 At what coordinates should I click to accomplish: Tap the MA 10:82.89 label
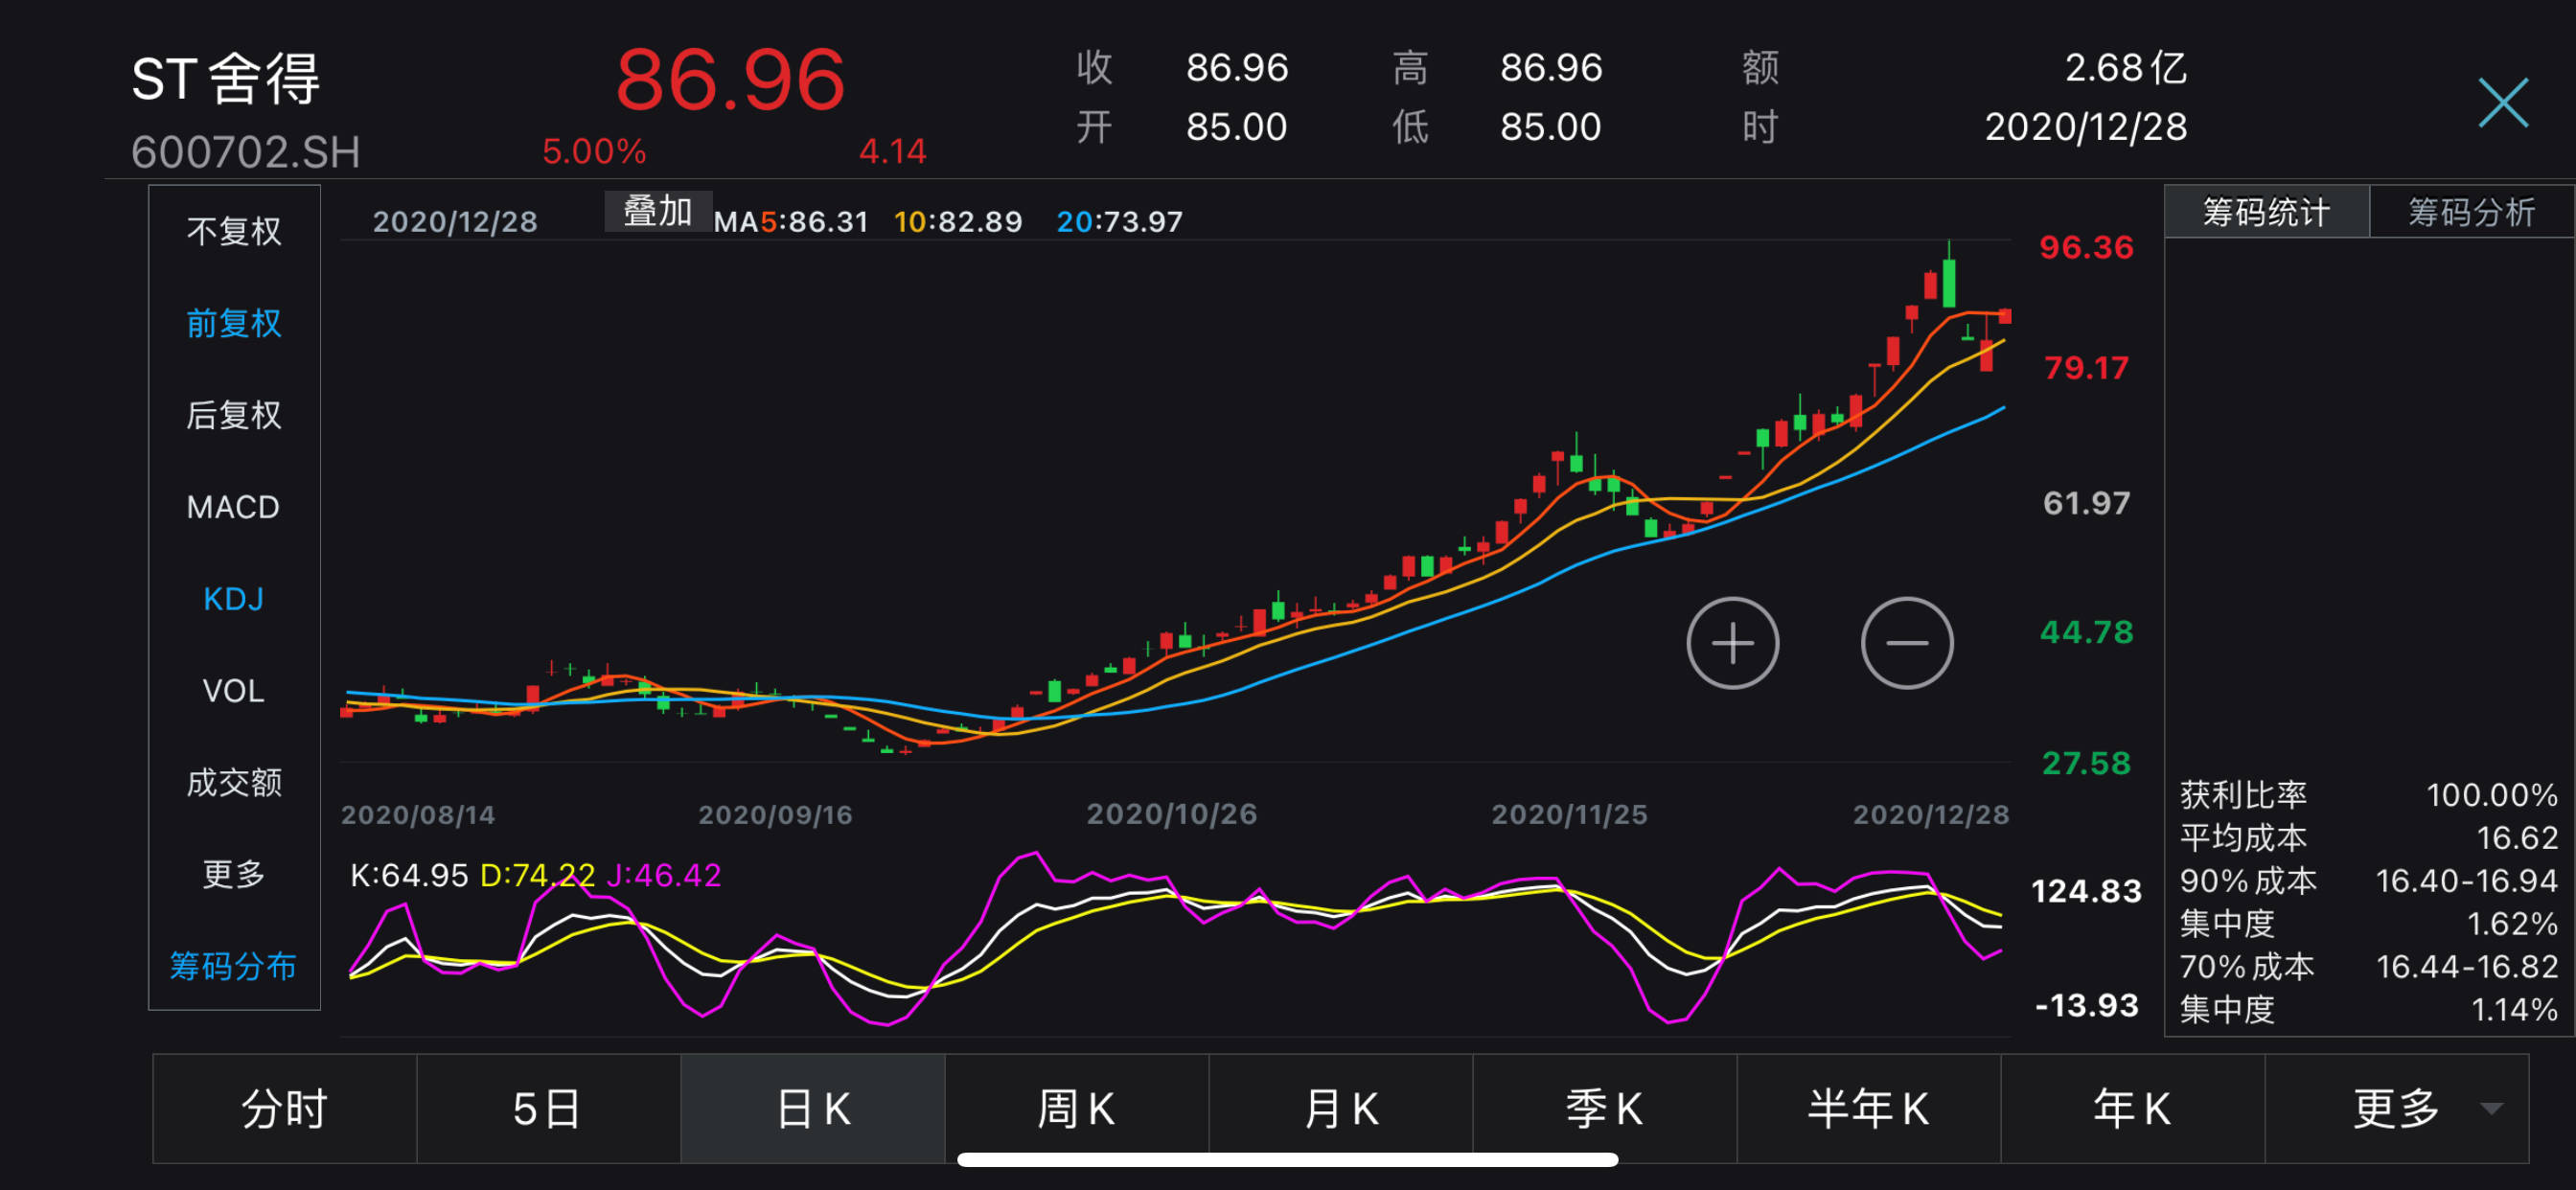pyautogui.click(x=957, y=221)
